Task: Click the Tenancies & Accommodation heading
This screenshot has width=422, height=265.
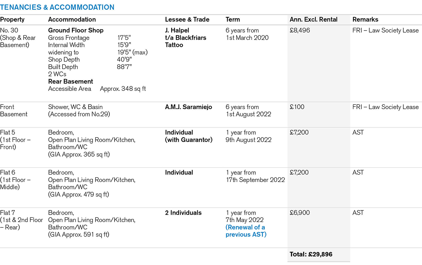Action: coord(57,7)
